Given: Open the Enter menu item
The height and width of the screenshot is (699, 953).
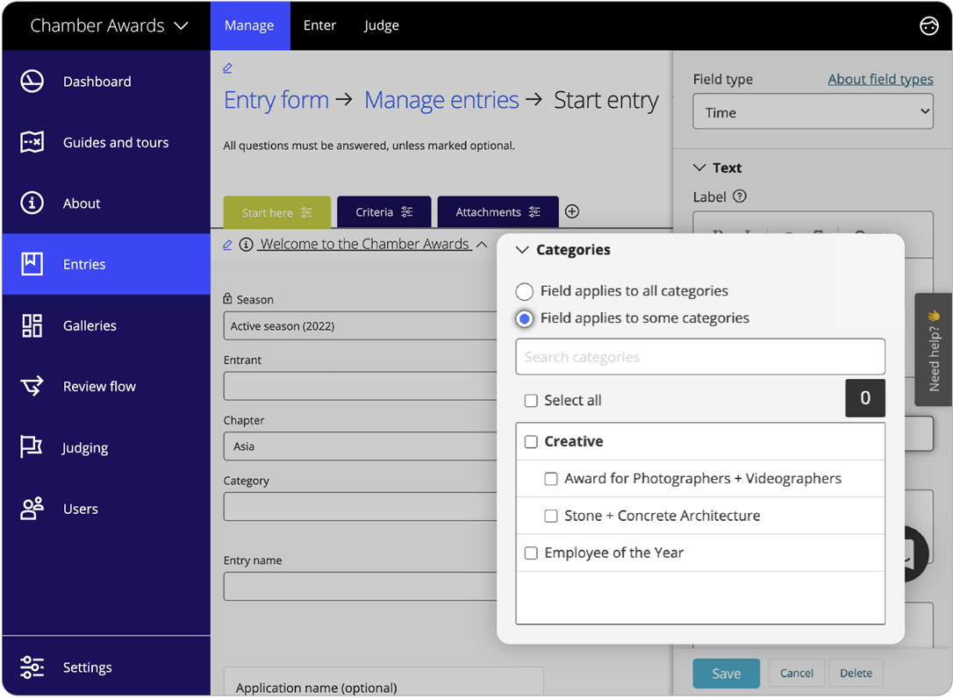Looking at the screenshot, I should pos(319,25).
